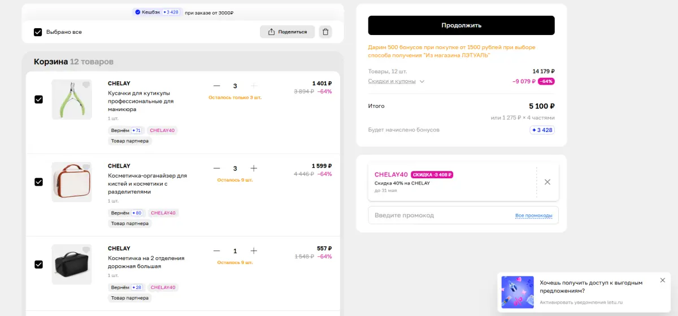The image size is (678, 316).
Task: Click the Вернём 71 bonus badge
Action: pyautogui.click(x=126, y=130)
